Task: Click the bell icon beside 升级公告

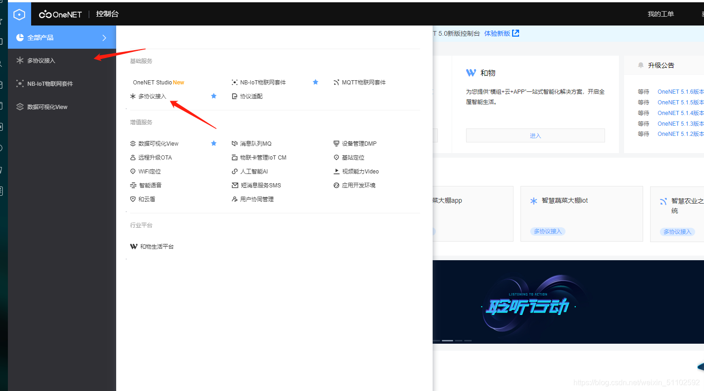Action: 641,65
